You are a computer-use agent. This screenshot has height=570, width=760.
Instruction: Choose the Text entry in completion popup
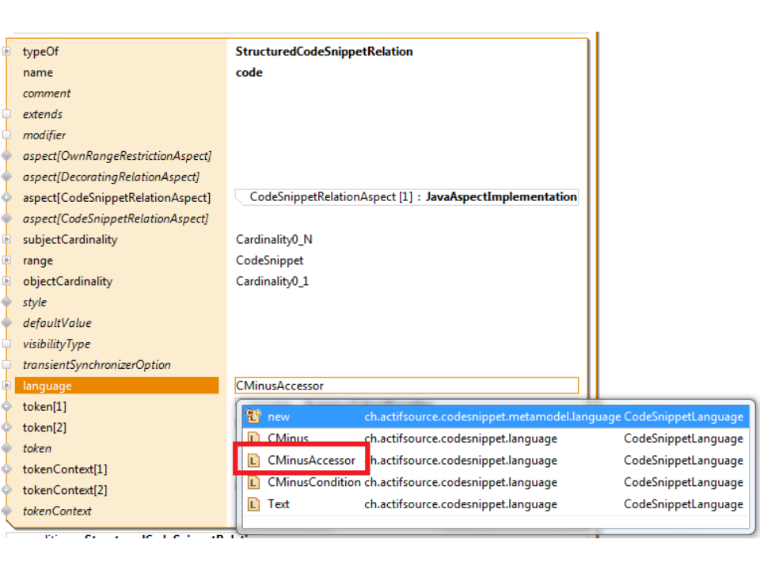279,504
